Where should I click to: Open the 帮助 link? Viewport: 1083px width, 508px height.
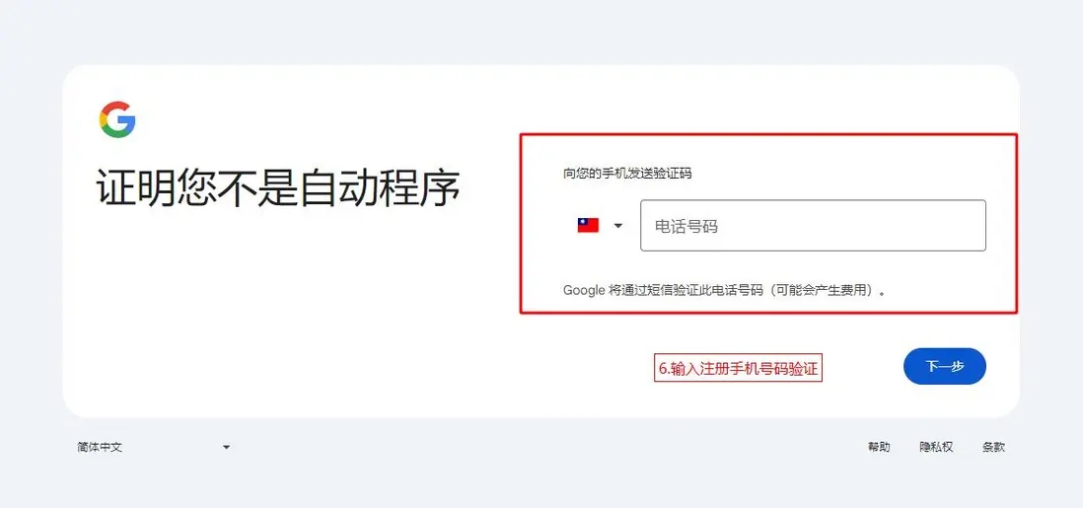point(879,447)
